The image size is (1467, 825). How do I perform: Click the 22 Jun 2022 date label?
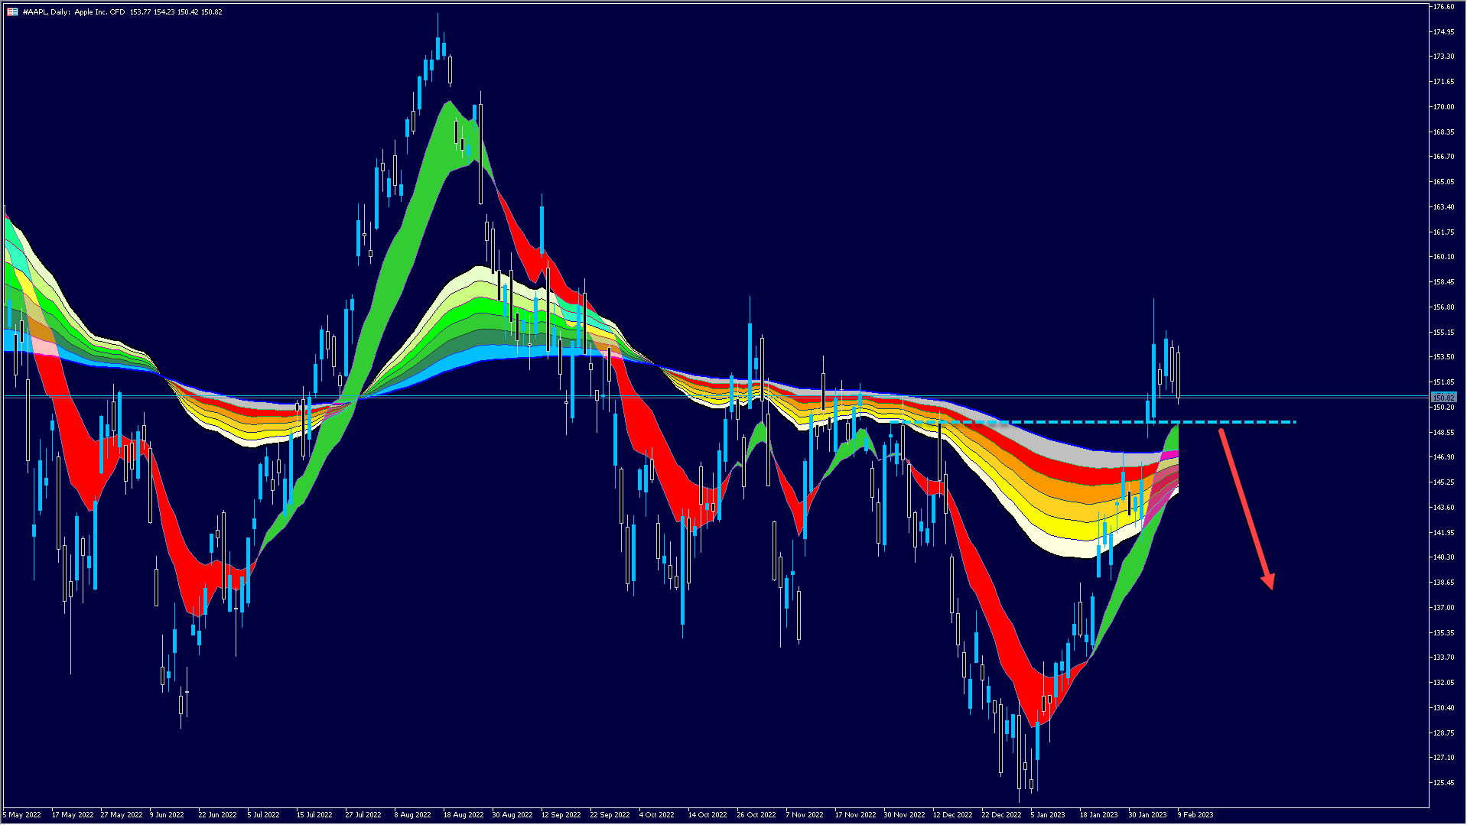218,815
